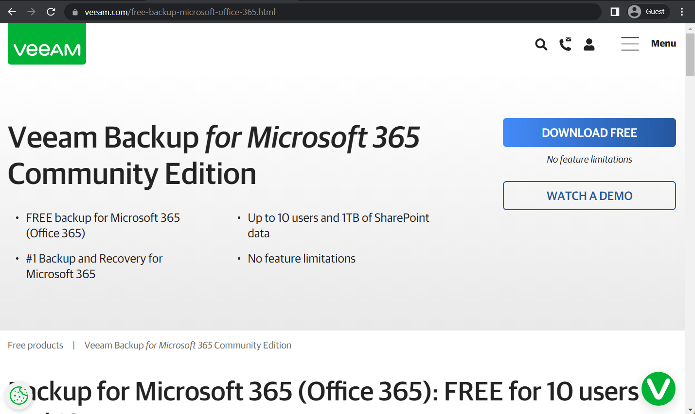Click the phone contact icon

(565, 44)
